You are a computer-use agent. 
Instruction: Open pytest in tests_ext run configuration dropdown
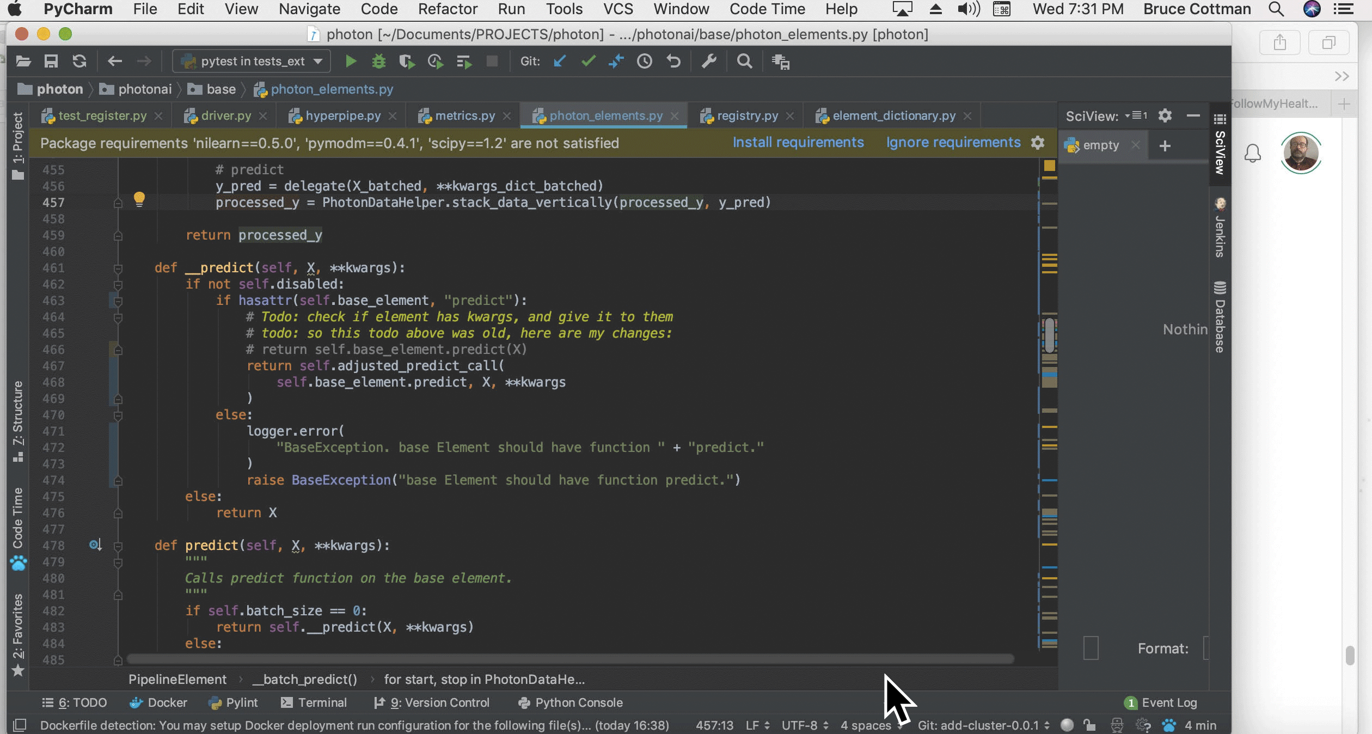(x=252, y=62)
